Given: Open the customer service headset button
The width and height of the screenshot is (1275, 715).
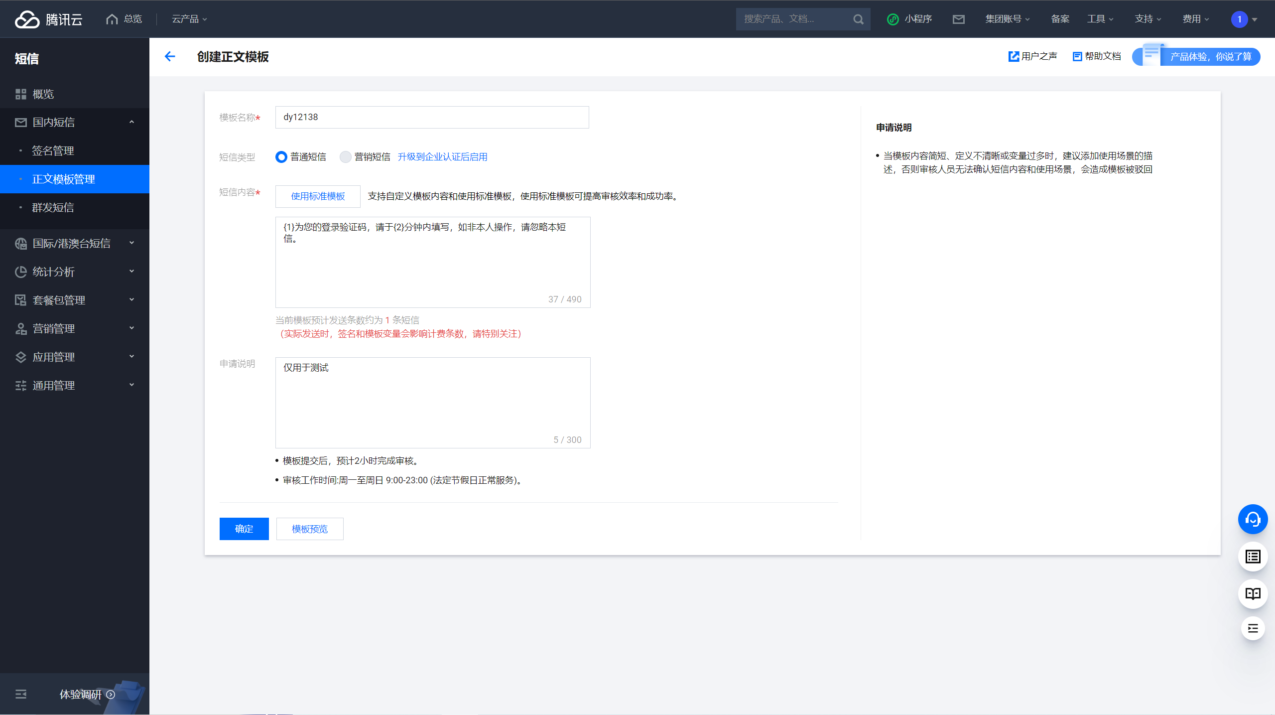Looking at the screenshot, I should (x=1253, y=520).
